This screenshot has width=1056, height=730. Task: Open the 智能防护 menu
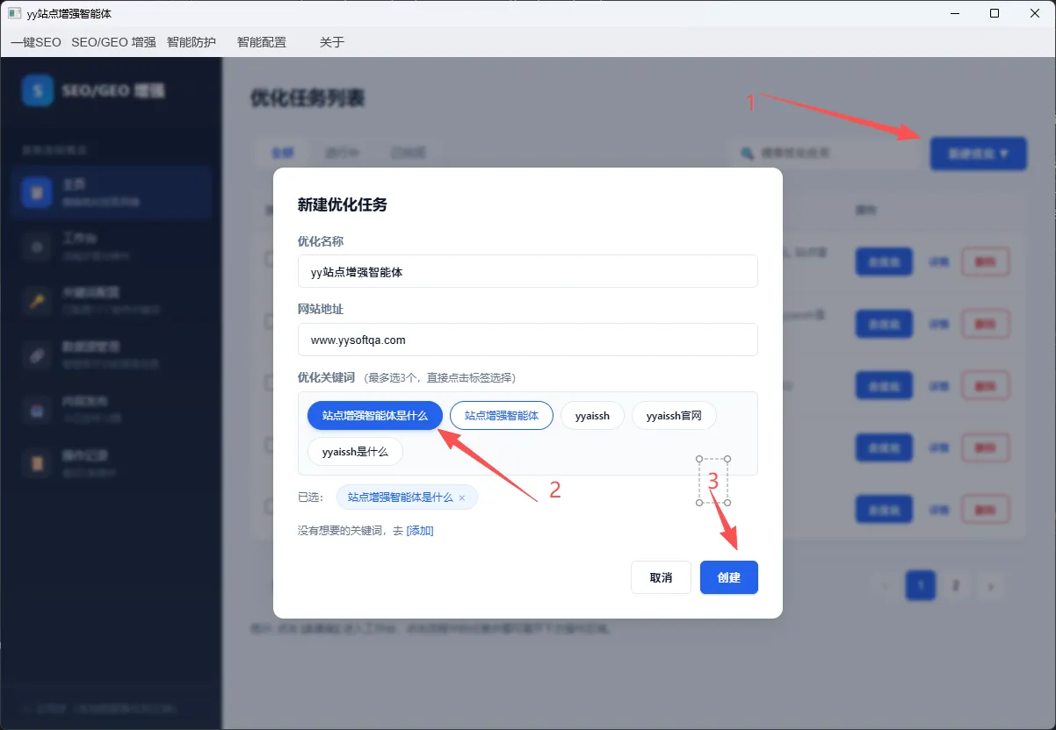[191, 42]
